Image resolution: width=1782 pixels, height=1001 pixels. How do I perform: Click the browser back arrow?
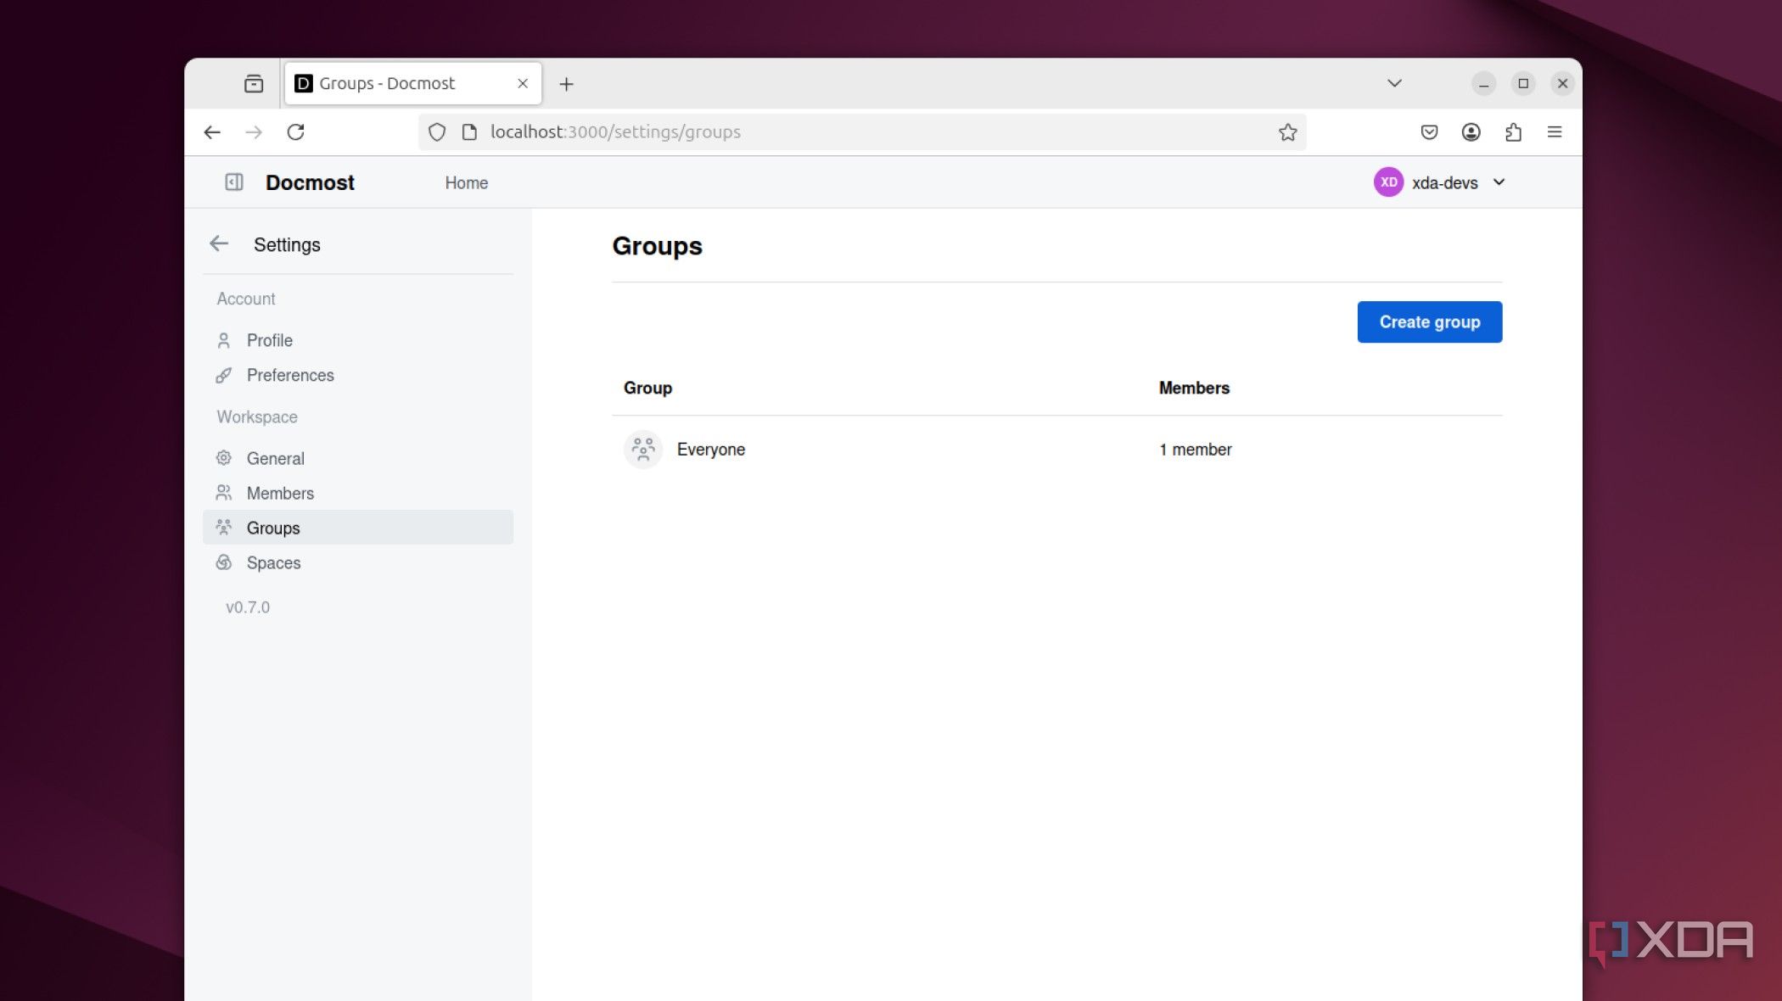(212, 132)
